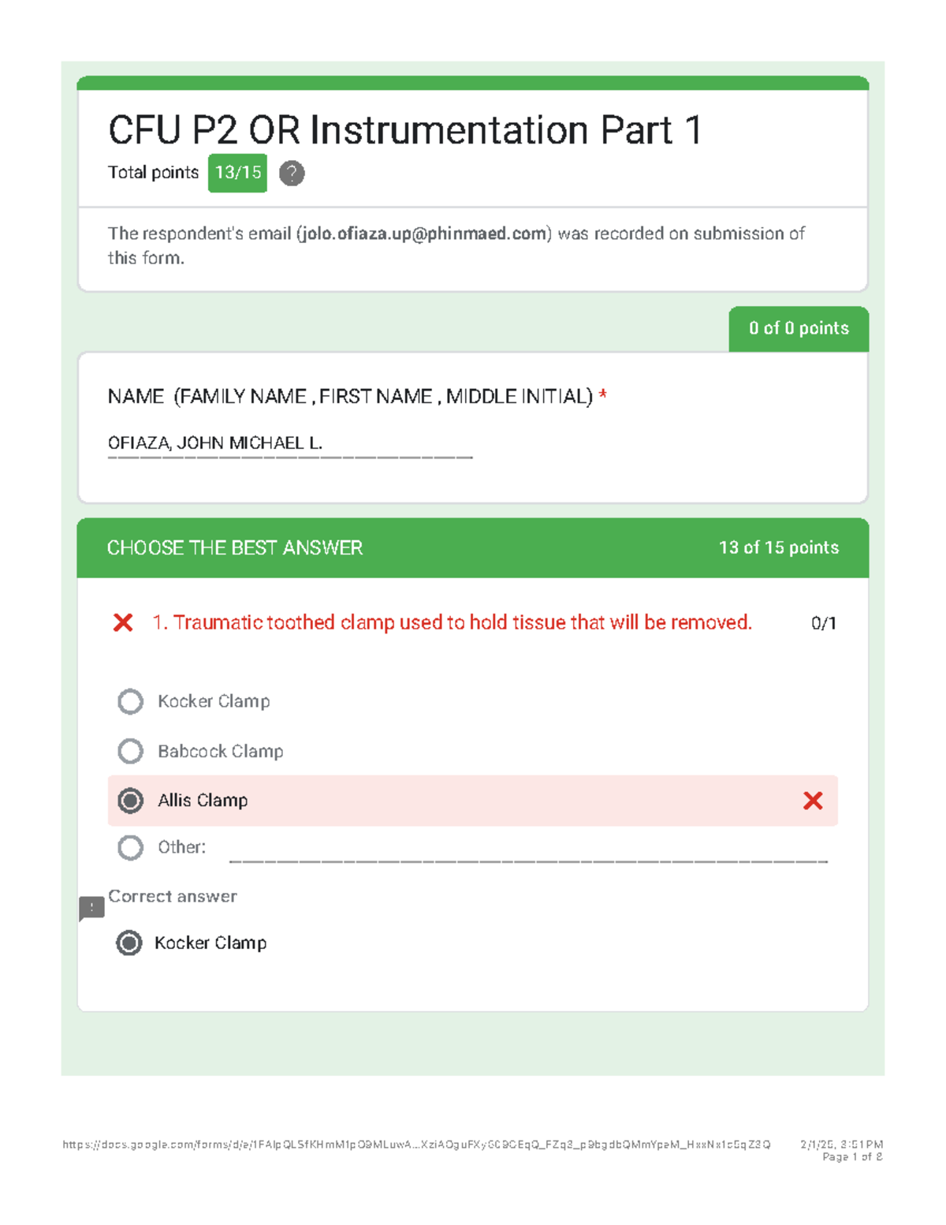
Task: Choose the Other radio option
Action: [x=131, y=847]
